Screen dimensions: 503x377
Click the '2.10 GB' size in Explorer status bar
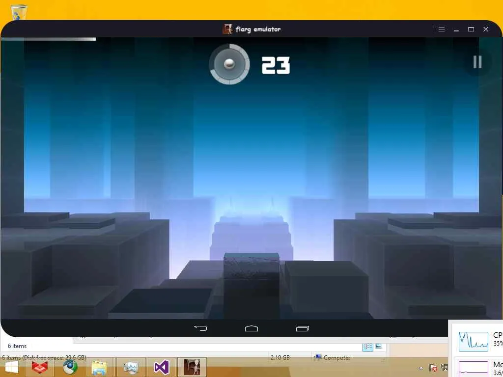coord(280,357)
